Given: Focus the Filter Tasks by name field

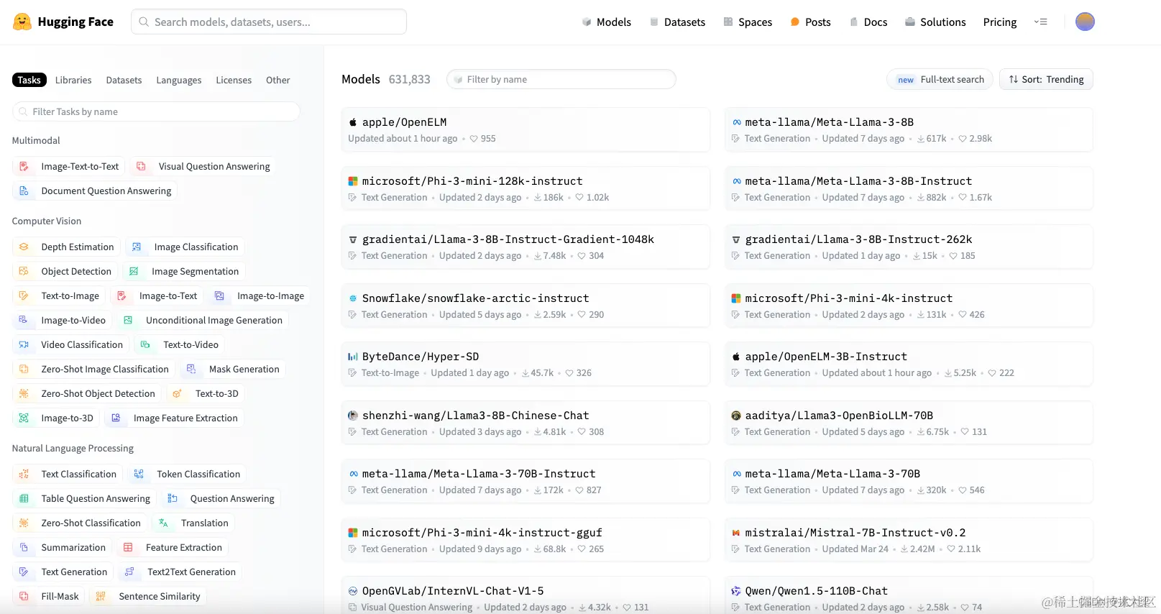Looking at the screenshot, I should click(156, 111).
